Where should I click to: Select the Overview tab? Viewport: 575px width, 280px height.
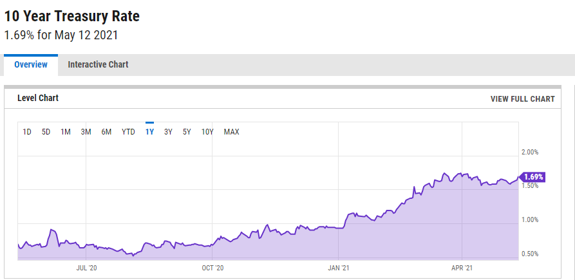[x=31, y=64]
